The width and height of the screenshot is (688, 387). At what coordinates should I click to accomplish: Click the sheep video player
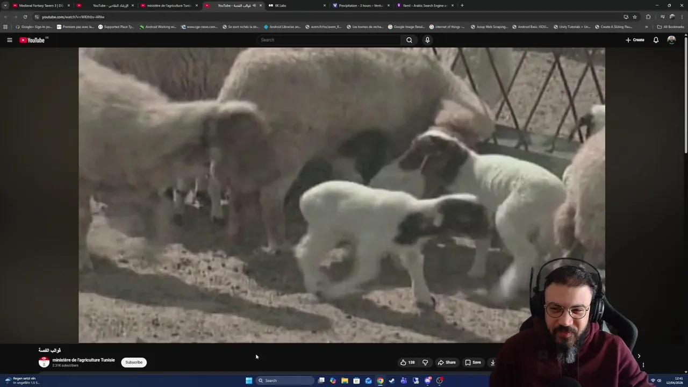pos(342,195)
